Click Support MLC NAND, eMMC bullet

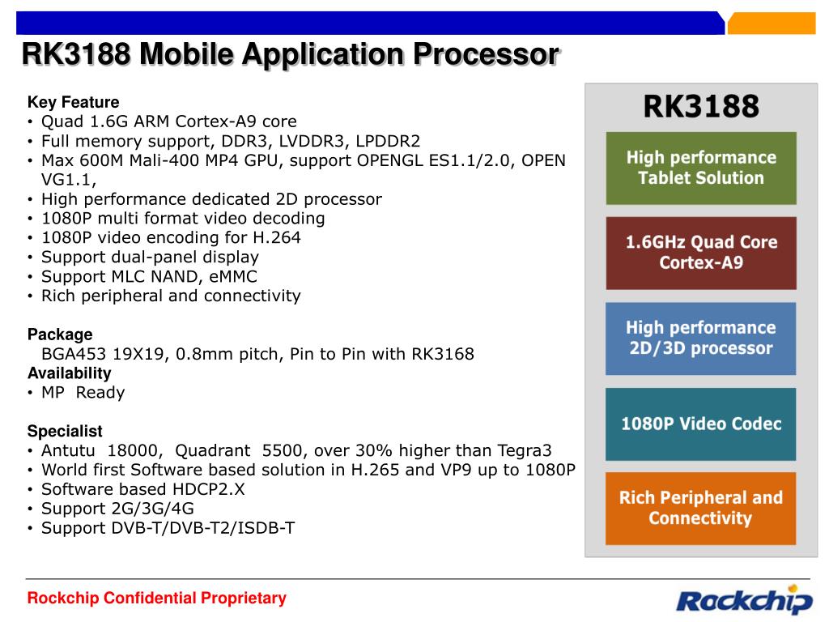(x=149, y=277)
